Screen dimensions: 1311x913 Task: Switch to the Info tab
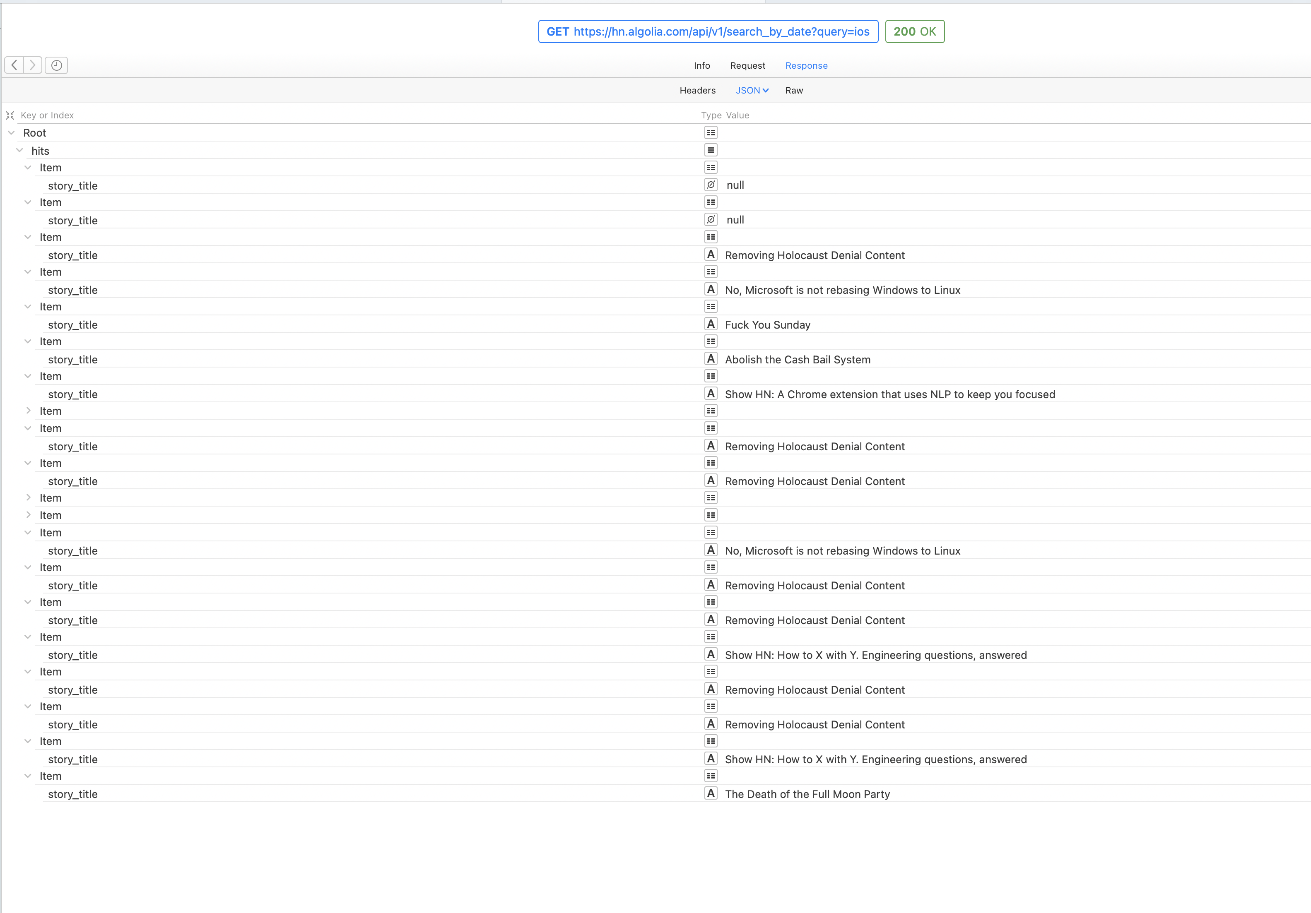[x=702, y=66]
